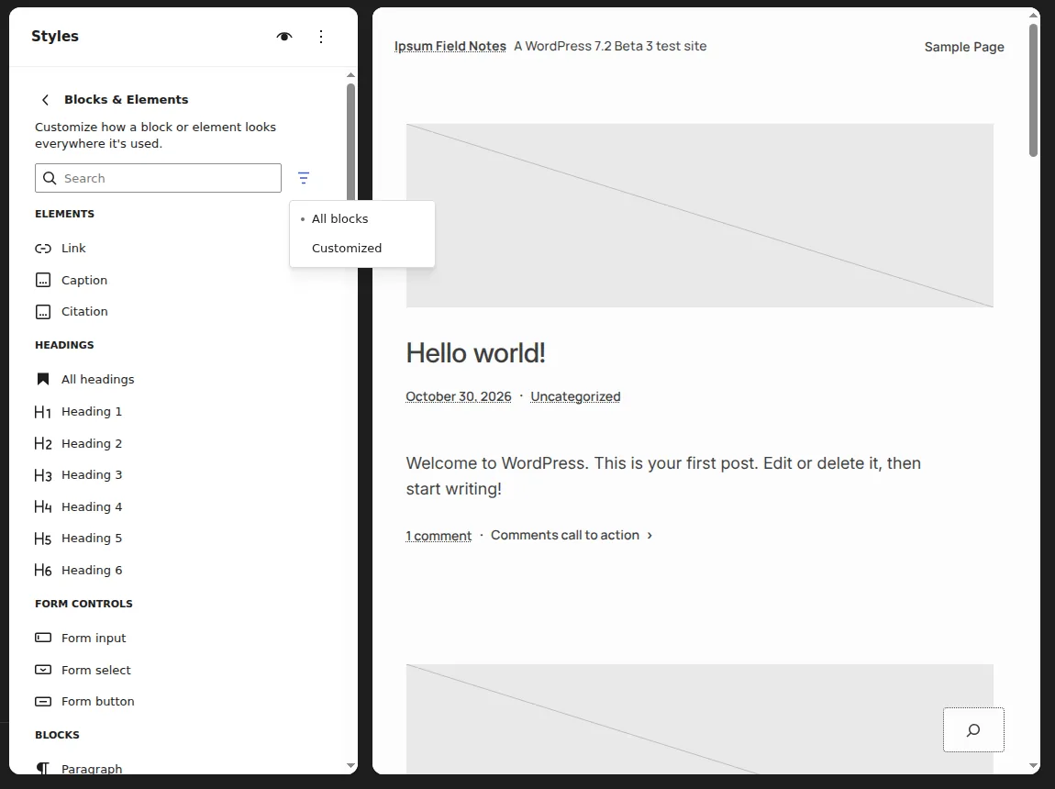Image resolution: width=1055 pixels, height=789 pixels.
Task: Click the Styles panel scrollbar thumb
Action: tap(350, 141)
